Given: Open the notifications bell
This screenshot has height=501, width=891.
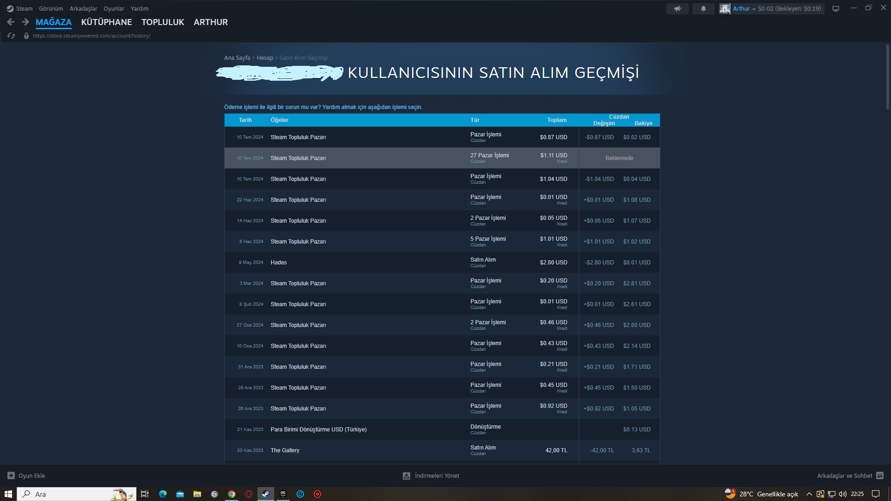Looking at the screenshot, I should 703,9.
